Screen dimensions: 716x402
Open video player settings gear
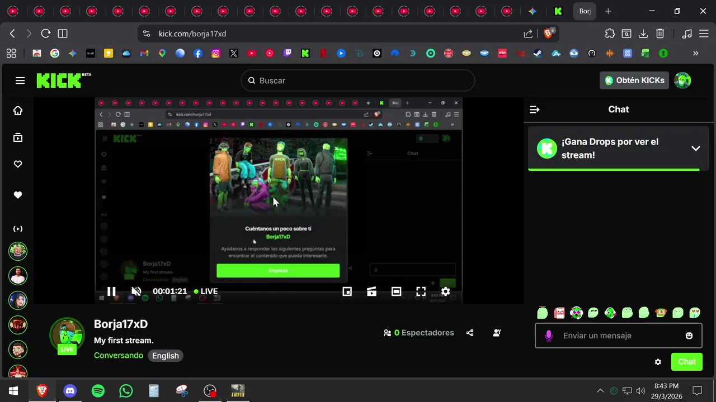(x=445, y=291)
